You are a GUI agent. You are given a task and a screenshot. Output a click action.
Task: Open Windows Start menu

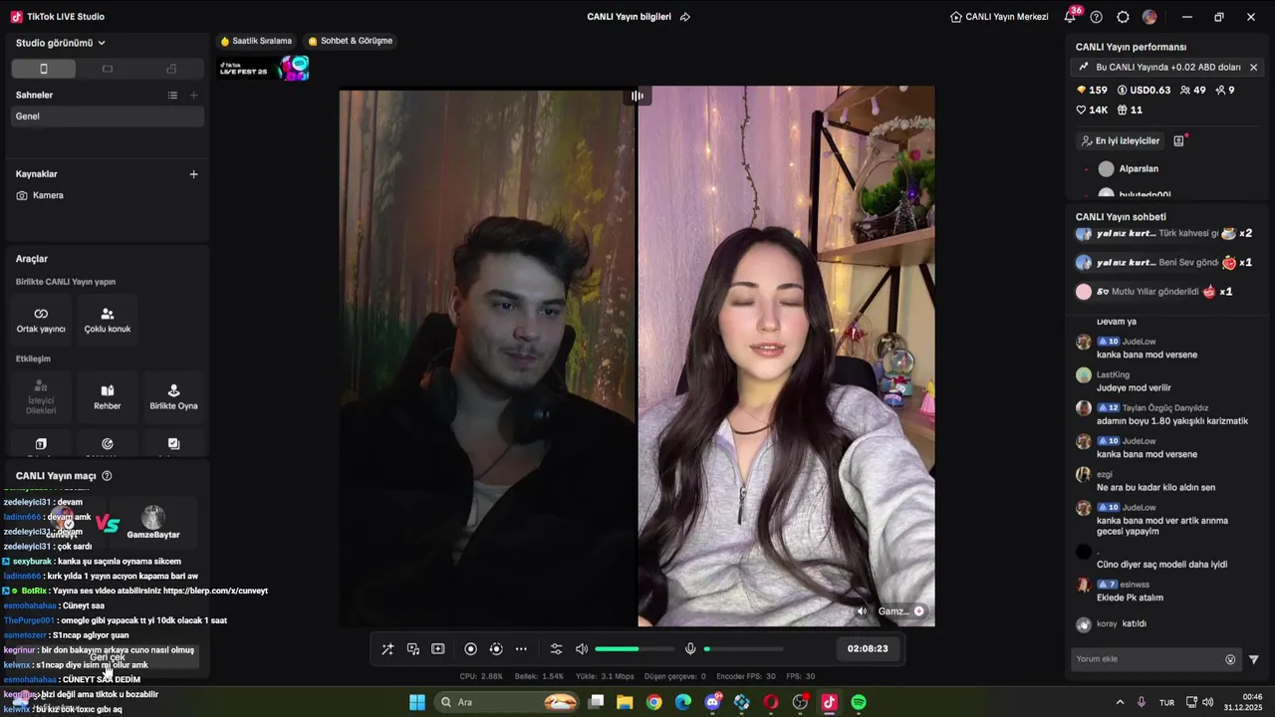click(417, 702)
